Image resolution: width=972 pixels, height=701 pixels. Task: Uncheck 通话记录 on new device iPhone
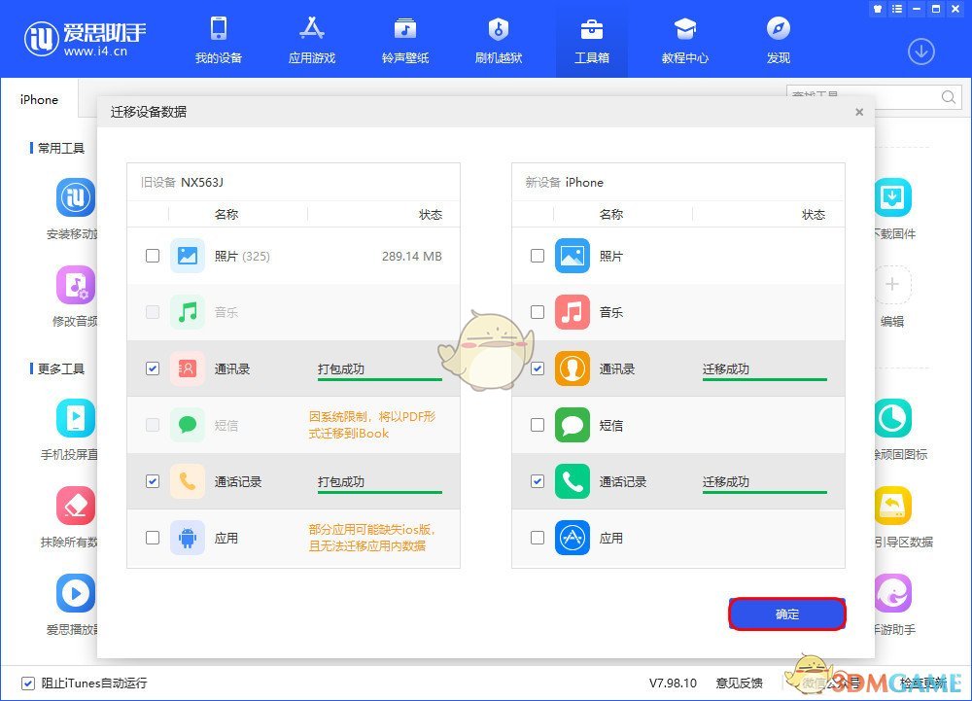point(538,481)
